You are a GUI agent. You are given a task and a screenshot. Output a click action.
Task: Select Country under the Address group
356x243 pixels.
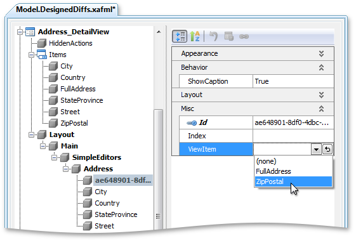point(107,203)
